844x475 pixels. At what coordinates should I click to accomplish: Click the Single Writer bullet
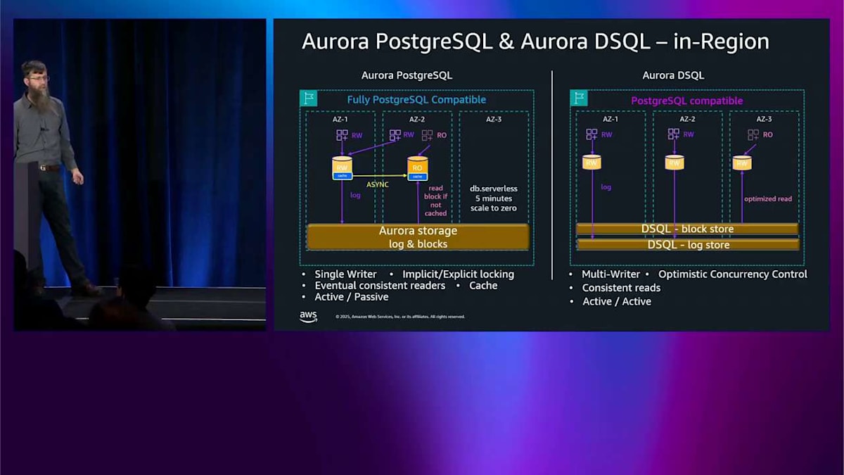tap(345, 274)
